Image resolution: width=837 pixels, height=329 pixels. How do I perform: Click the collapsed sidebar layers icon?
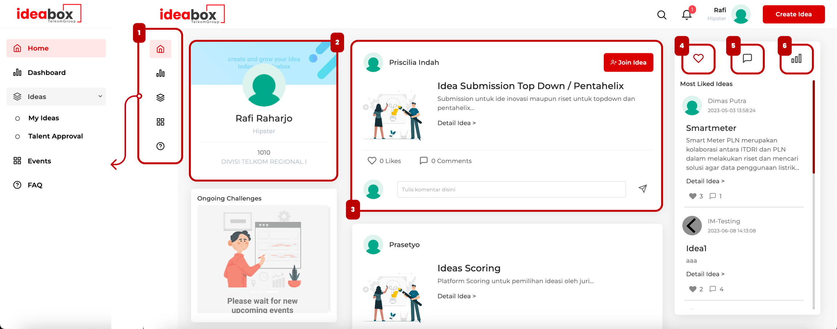click(x=160, y=97)
